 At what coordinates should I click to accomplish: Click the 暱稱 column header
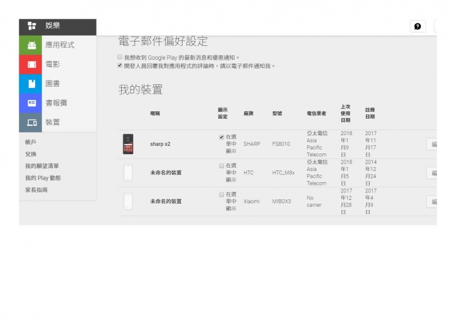coord(155,114)
